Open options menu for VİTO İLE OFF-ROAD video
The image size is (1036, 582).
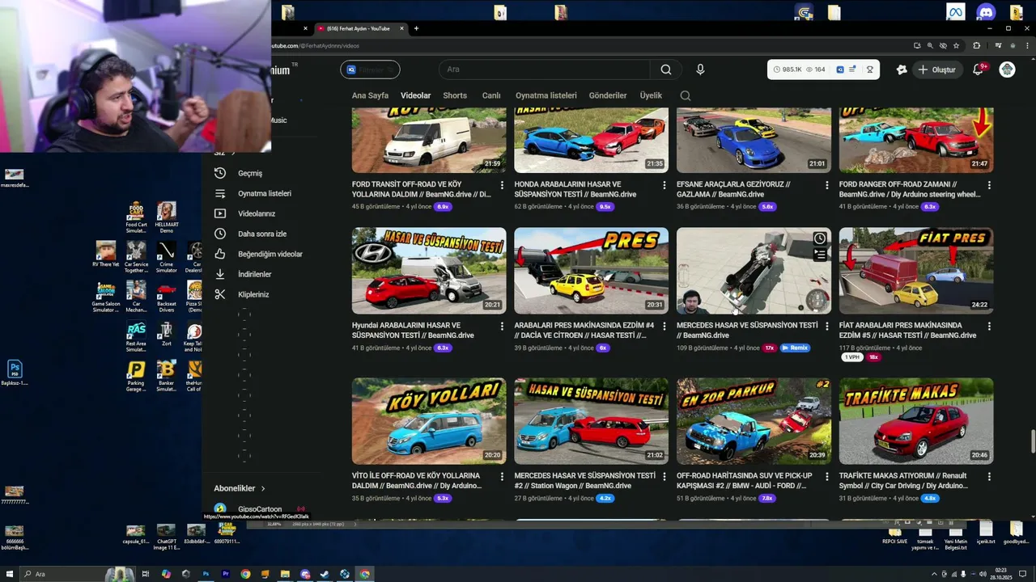pyautogui.click(x=502, y=476)
